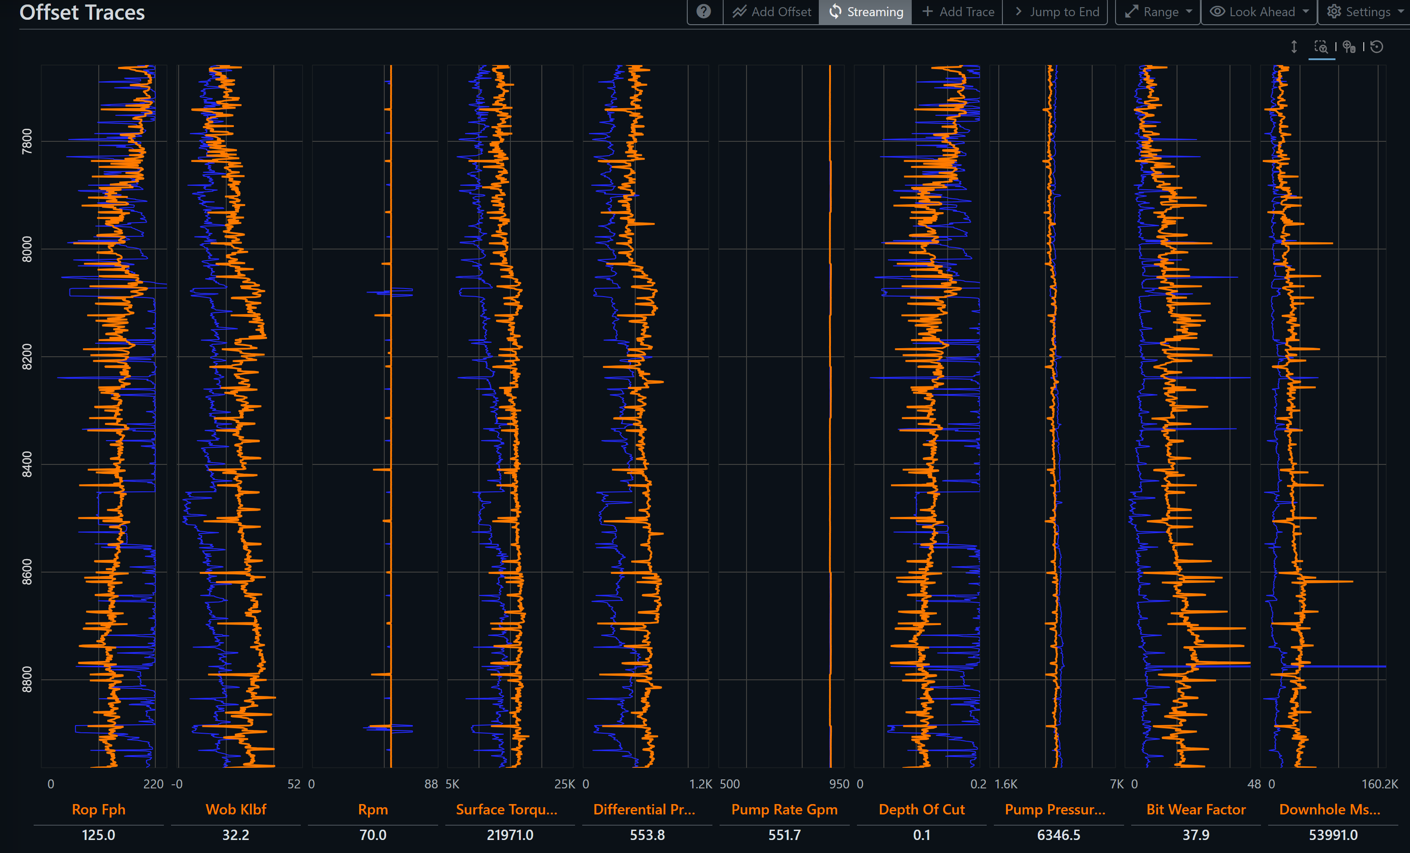Screen dimensions: 1410x853
Task: Click the 160.2K downhole axis maximum
Action: [x=1379, y=784]
